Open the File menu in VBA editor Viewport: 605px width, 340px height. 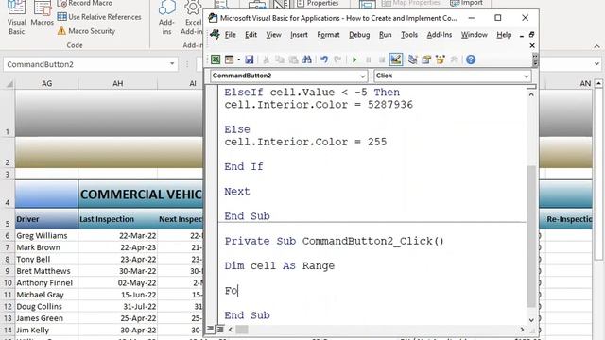click(231, 35)
